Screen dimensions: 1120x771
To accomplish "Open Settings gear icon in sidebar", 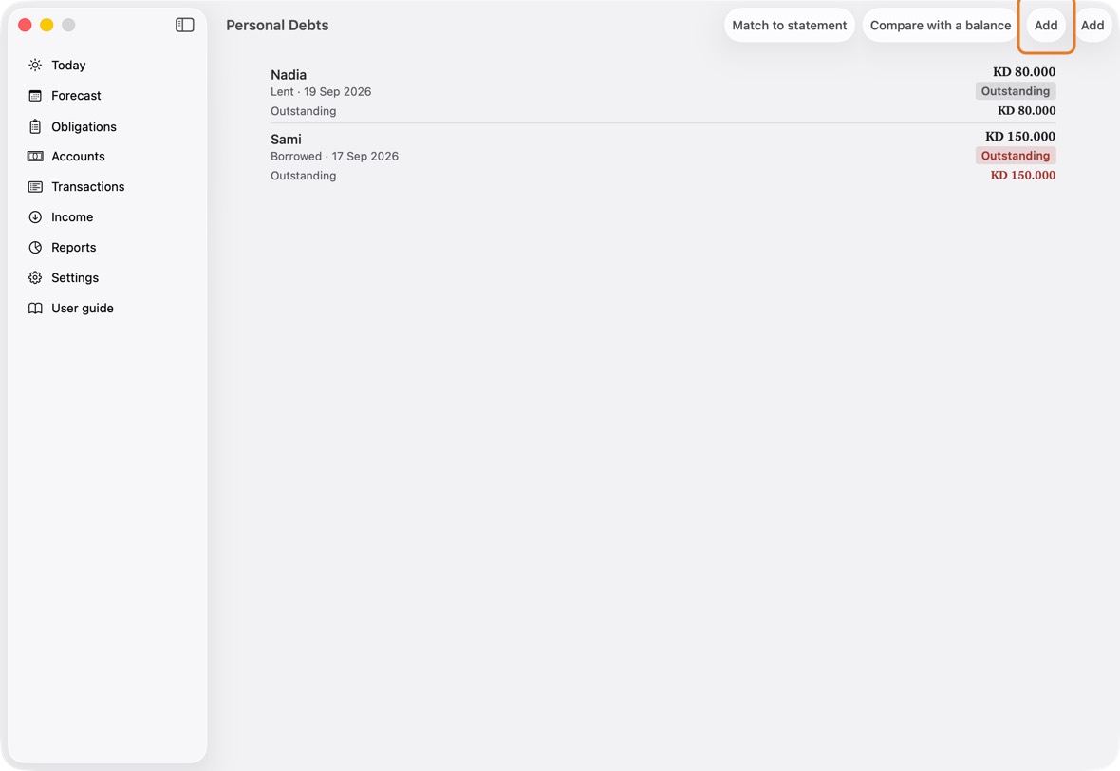I will point(35,278).
